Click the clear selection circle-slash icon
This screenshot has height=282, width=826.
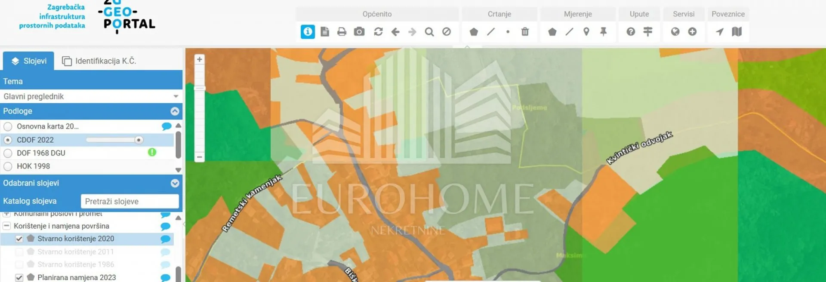tap(447, 32)
